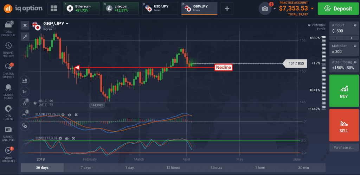The image size is (360, 175).
Task: Take a chart screenshot with camera icon
Action: pyautogui.click(x=265, y=9)
